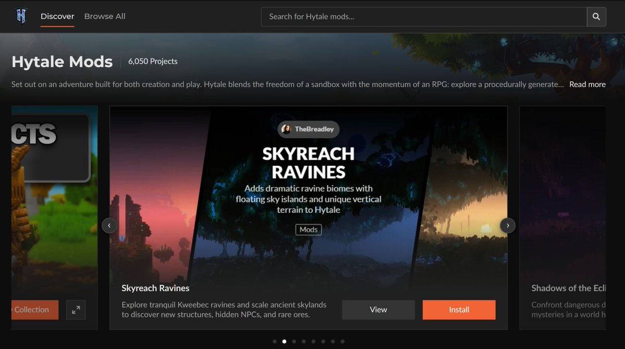Open Skyreach Ravines title link
This screenshot has height=349, width=625.
155,288
